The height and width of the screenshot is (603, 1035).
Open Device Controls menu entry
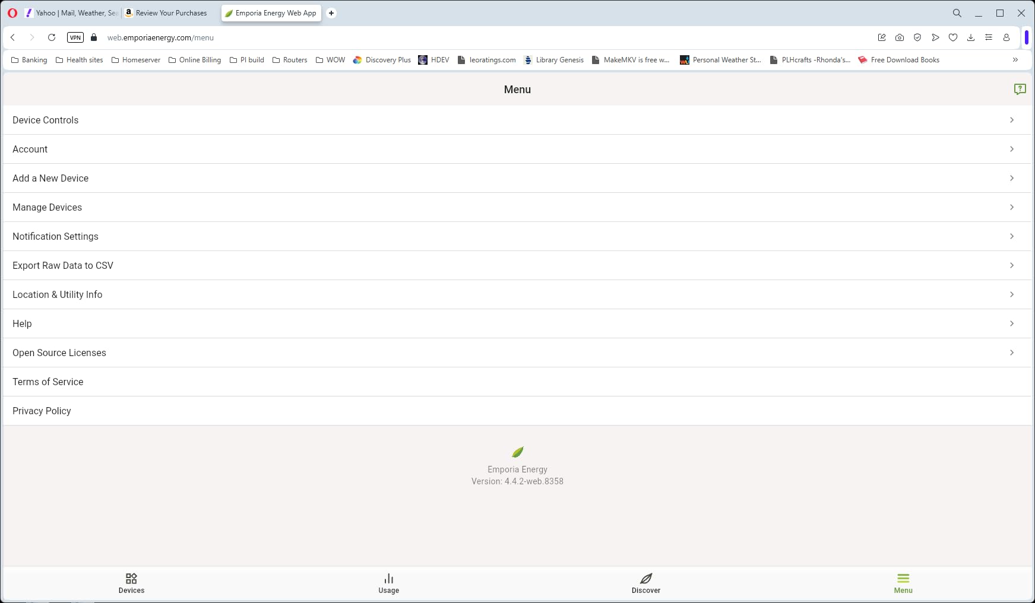pos(517,120)
